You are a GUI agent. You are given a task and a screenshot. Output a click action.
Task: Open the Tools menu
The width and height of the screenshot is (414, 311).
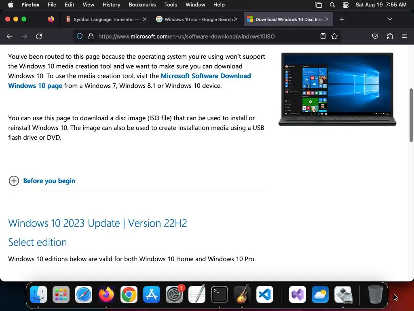click(171, 5)
